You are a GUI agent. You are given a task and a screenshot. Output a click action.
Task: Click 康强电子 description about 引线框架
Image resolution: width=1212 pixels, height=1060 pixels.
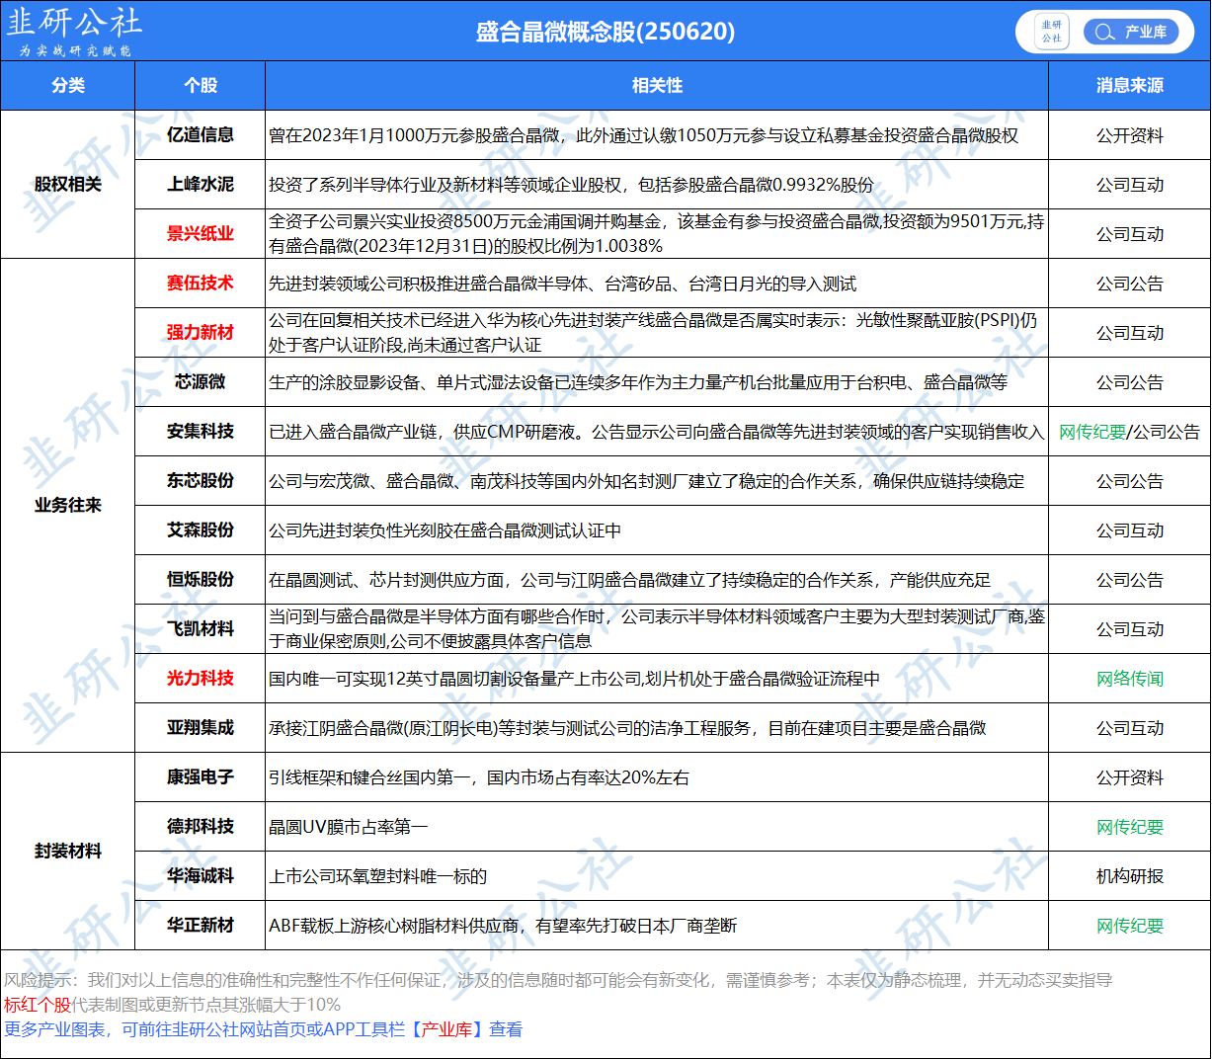click(x=479, y=777)
